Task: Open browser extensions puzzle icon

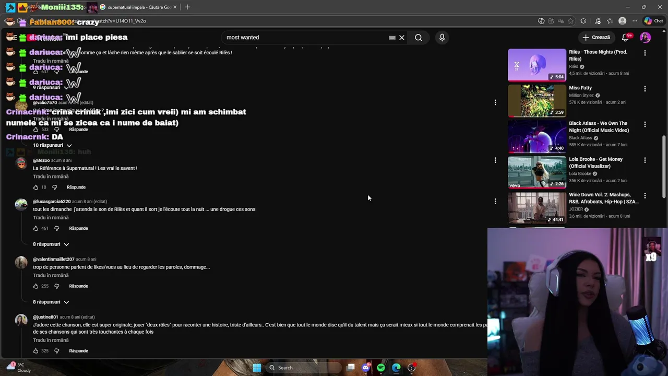Action: (x=583, y=21)
